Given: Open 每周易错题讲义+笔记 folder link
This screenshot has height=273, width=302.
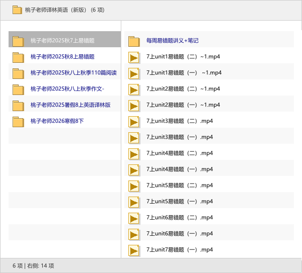Looking at the screenshot, I should point(172,41).
